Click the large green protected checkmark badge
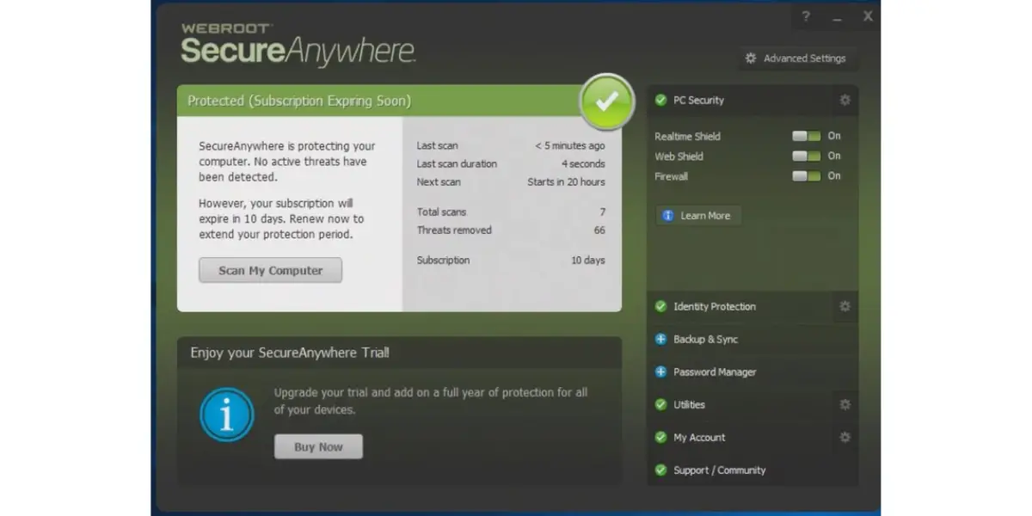1032x516 pixels. coord(606,101)
